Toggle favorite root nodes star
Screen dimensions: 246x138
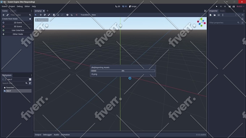pyautogui.click(x=30, y=19)
